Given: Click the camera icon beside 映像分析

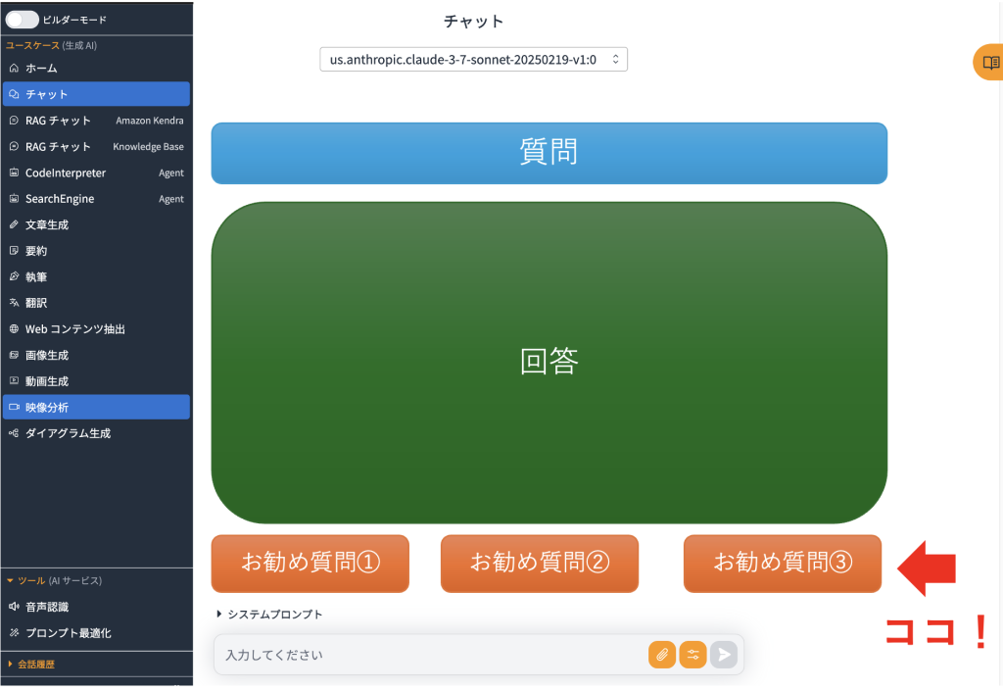Looking at the screenshot, I should tap(14, 407).
